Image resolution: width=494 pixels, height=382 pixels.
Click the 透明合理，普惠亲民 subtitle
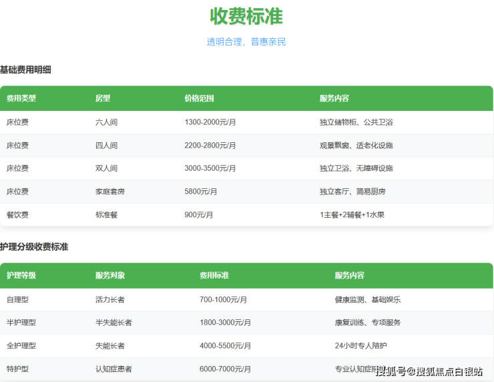(246, 42)
